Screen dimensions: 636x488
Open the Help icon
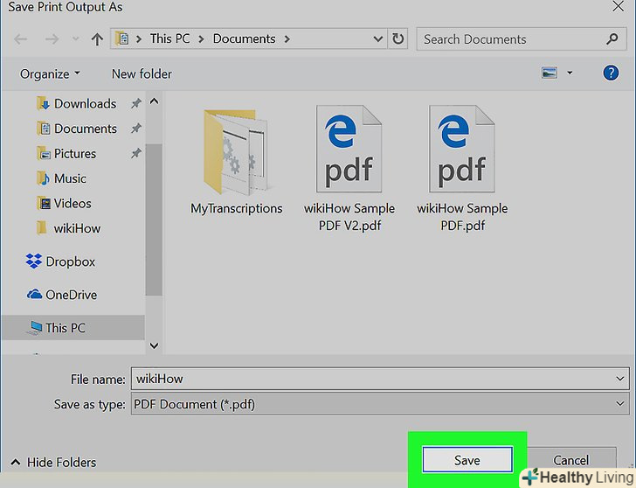point(611,73)
